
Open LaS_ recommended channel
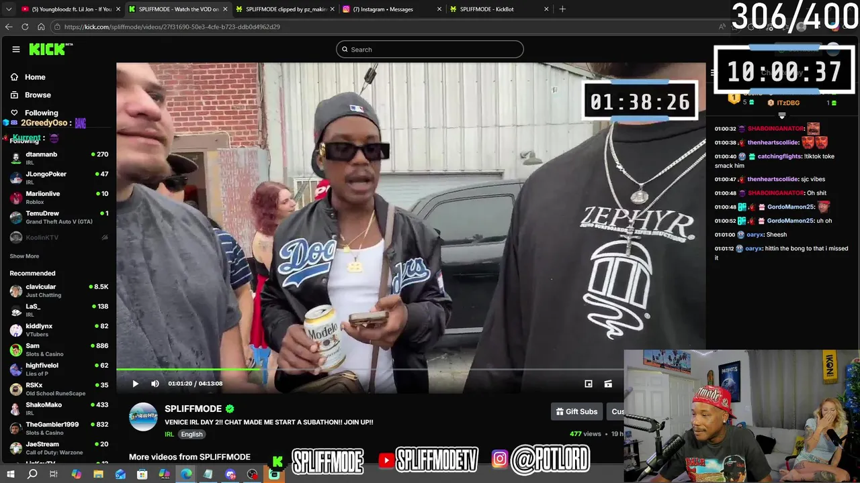pyautogui.click(x=59, y=310)
